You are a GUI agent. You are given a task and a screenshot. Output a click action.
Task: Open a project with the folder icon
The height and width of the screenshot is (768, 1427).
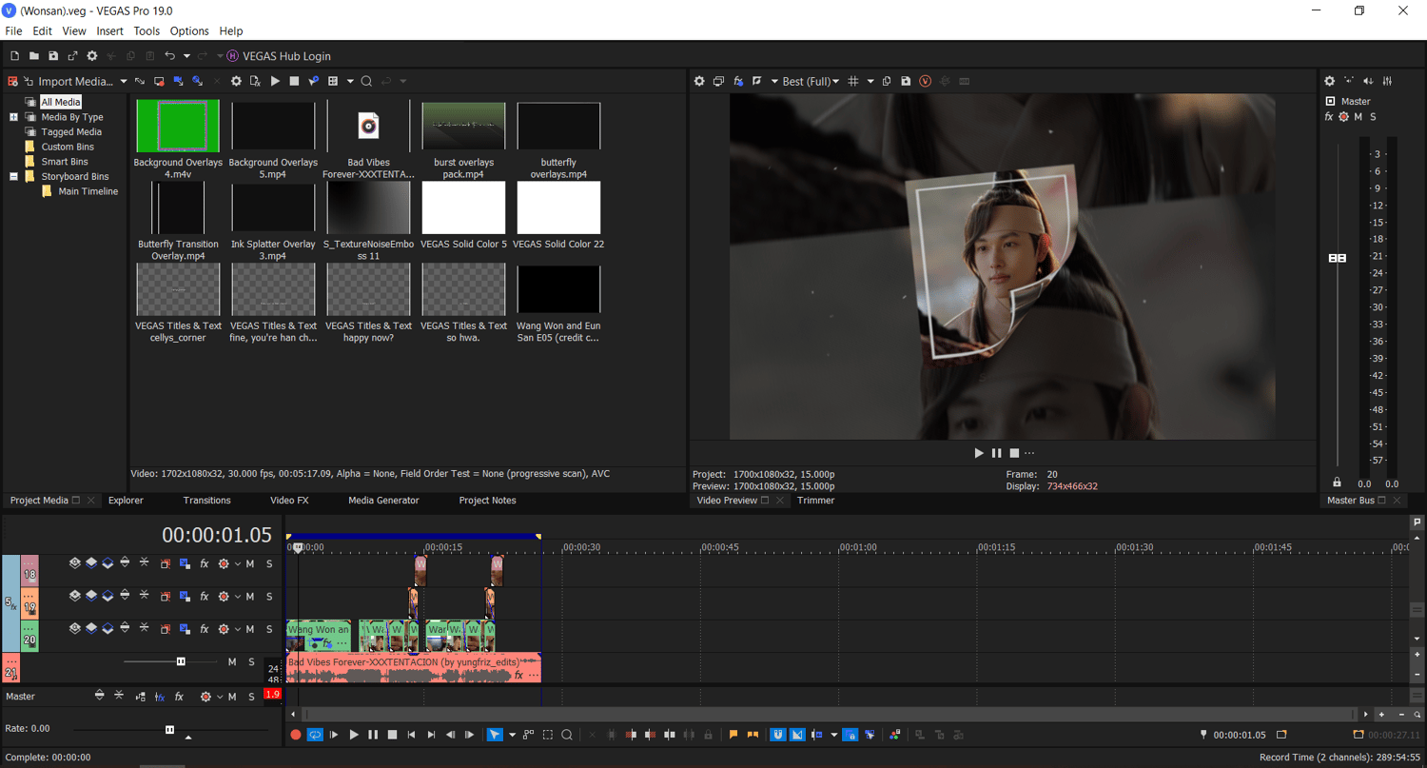tap(33, 56)
